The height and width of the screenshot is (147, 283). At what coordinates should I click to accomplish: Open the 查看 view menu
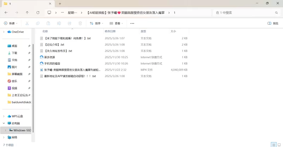(x=116, y=24)
